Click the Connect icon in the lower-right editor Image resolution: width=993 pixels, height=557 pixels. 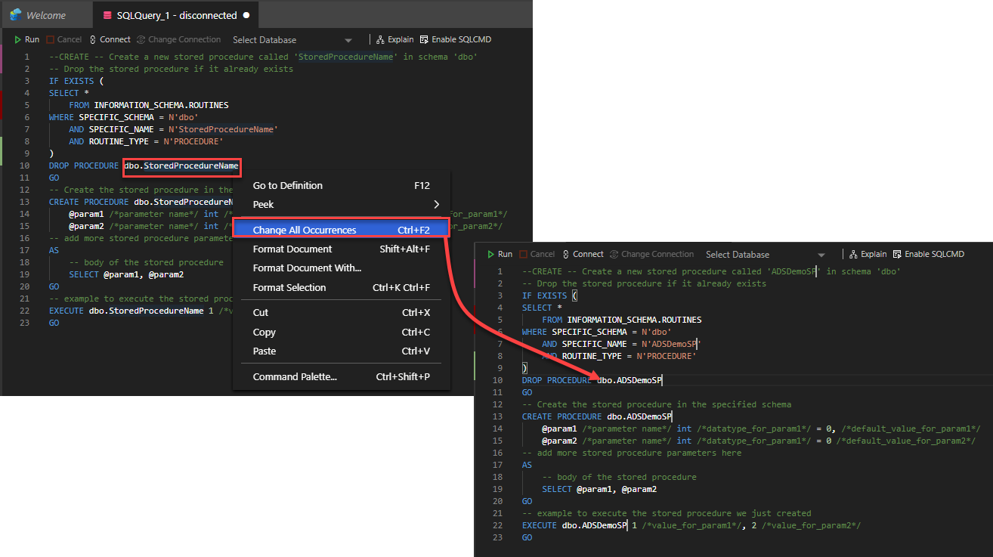click(567, 254)
